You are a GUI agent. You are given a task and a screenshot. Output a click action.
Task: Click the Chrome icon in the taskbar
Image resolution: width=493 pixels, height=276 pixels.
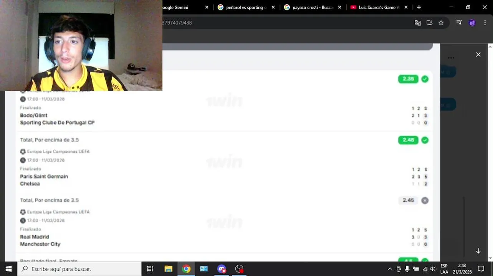[186, 269]
